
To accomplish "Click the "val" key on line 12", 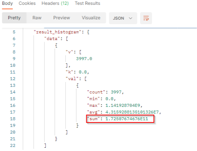I will pyautogui.click(x=72, y=79).
